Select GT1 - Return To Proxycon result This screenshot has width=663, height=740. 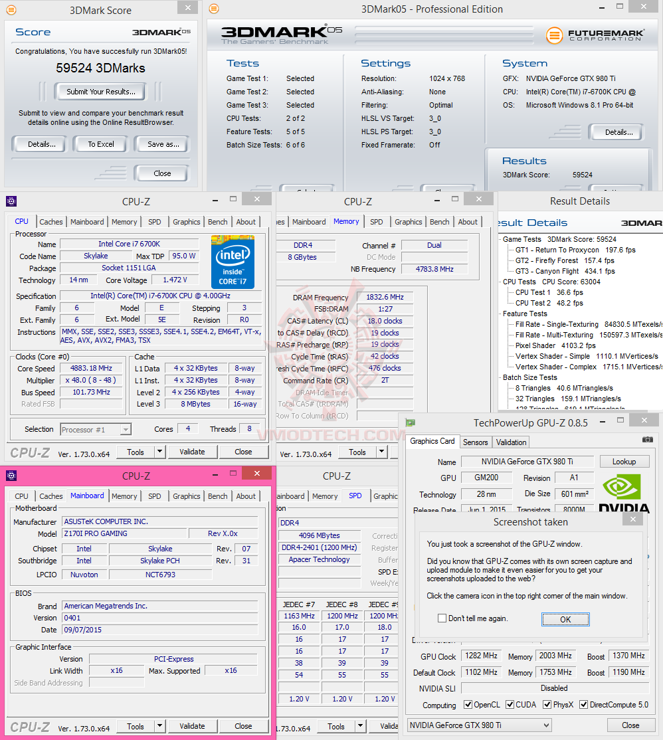575,250
